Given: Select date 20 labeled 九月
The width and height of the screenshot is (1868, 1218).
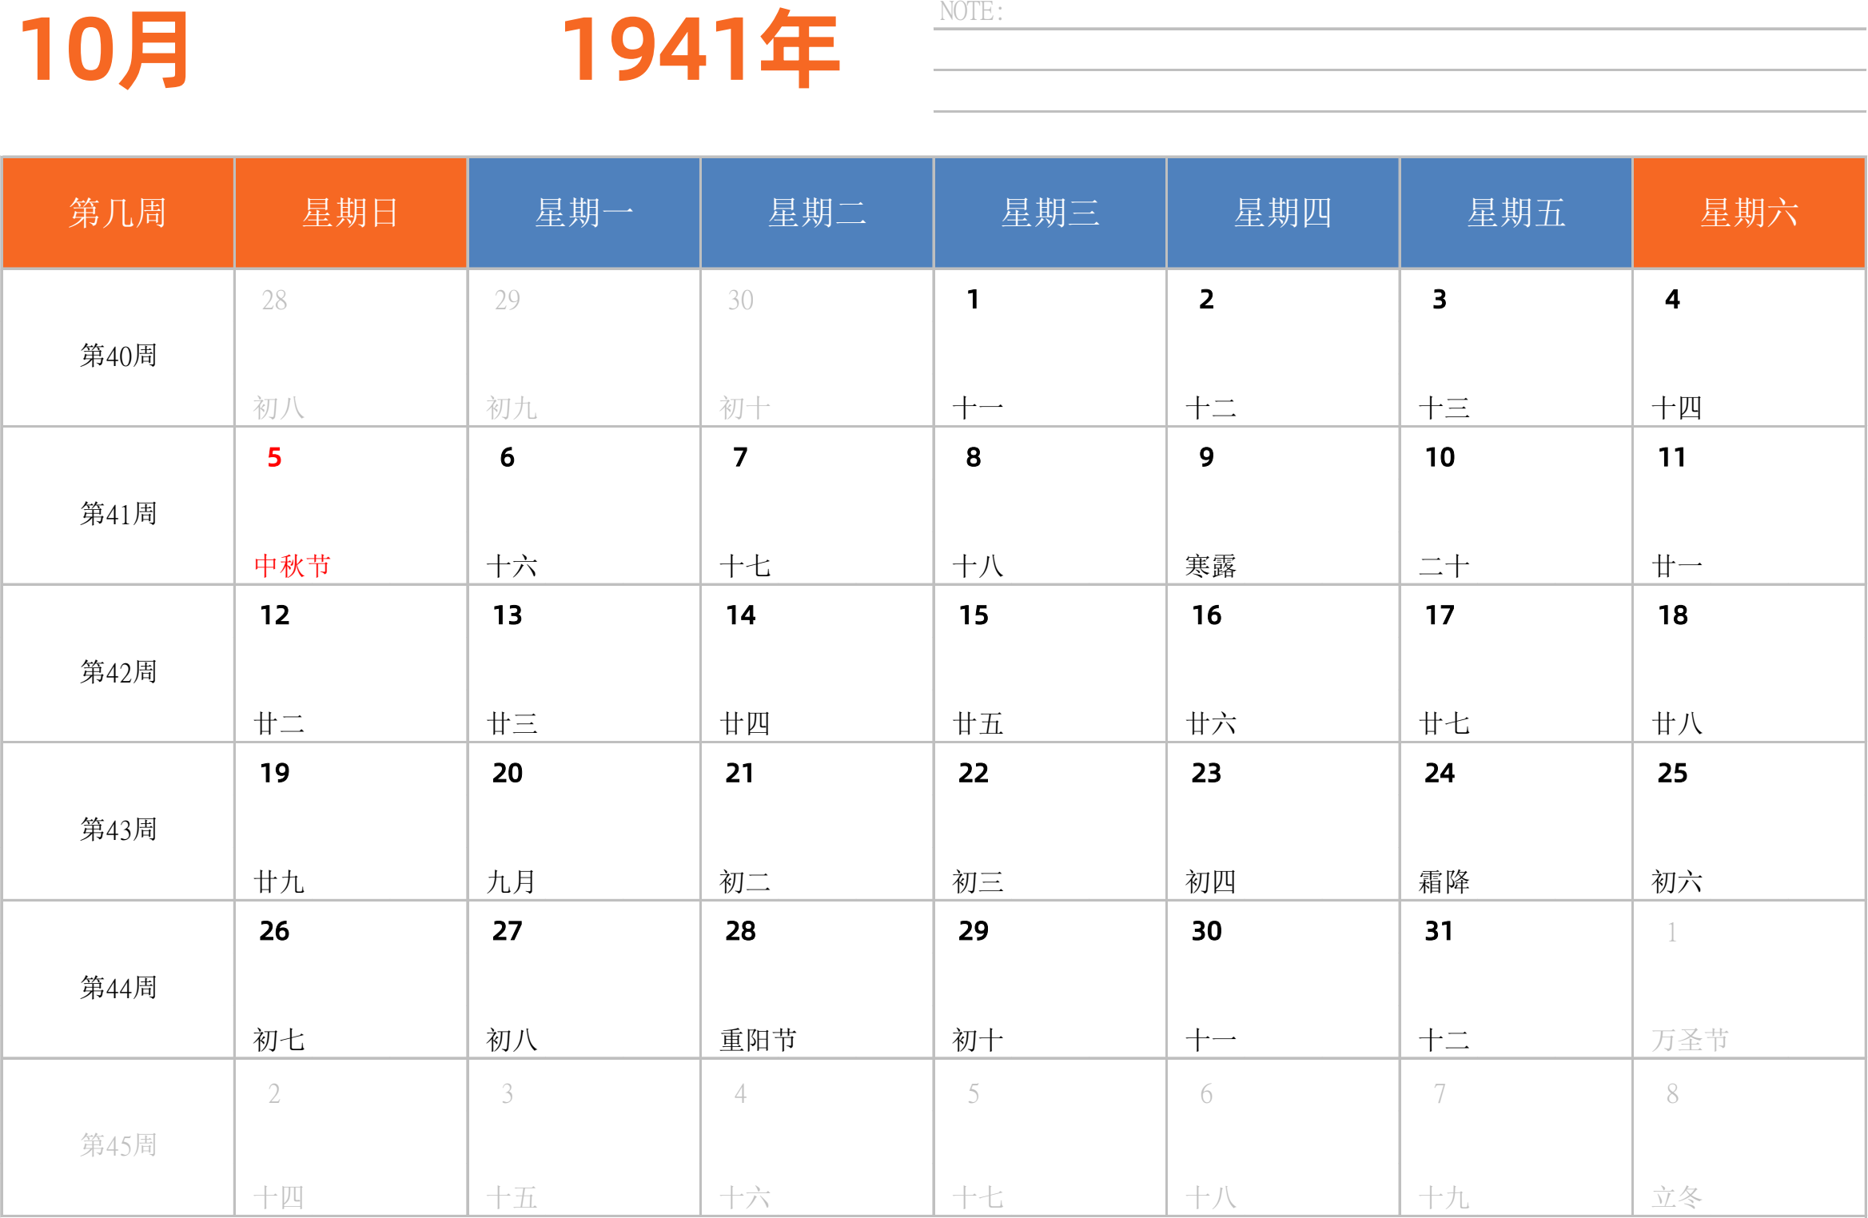Looking at the screenshot, I should tap(584, 822).
